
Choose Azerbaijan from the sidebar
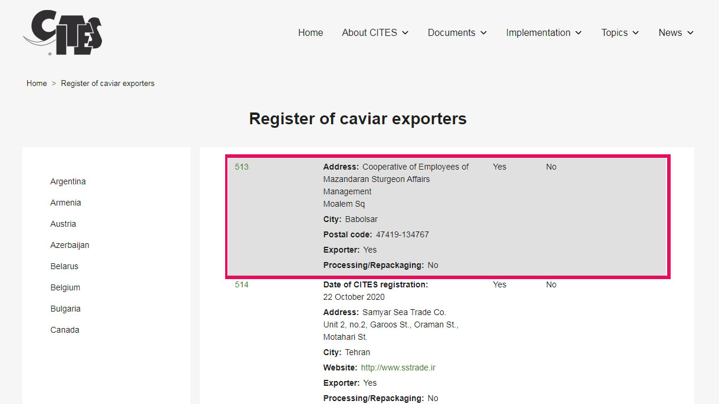70,245
